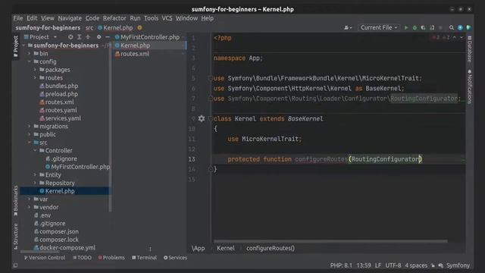Fold the use imports block toggle on line 5

pos(210,78)
